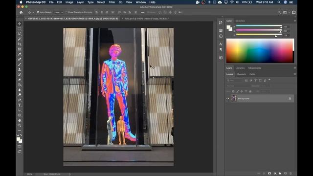Click the Share icon in options bar
This screenshot has height=176, width=313.
tap(293, 12)
